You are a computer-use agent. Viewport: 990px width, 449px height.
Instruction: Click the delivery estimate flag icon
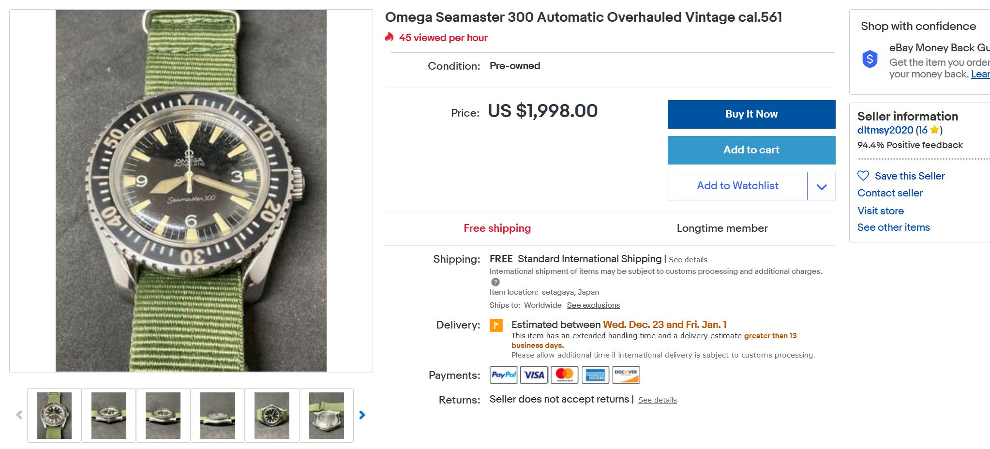pos(496,325)
